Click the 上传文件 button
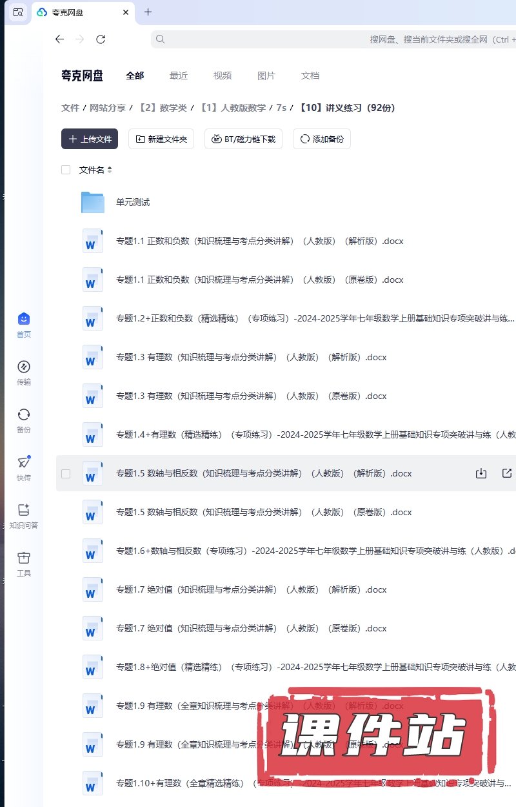516x807 pixels. (x=90, y=139)
